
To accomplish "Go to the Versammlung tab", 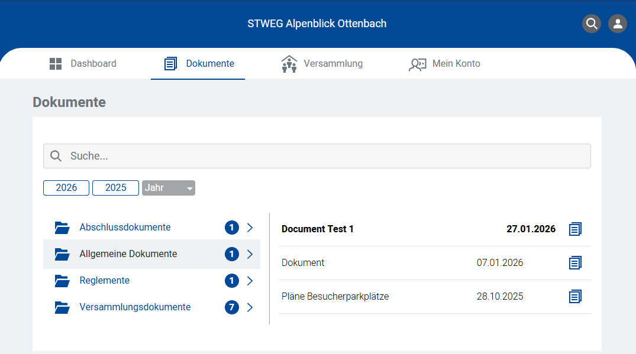I will click(322, 64).
